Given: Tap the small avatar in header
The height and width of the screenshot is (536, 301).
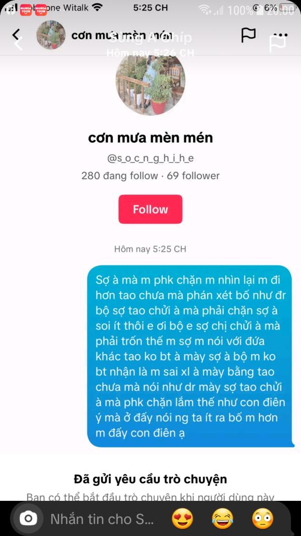Looking at the screenshot, I should click(x=51, y=35).
